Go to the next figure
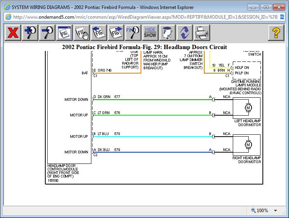 click(116, 33)
